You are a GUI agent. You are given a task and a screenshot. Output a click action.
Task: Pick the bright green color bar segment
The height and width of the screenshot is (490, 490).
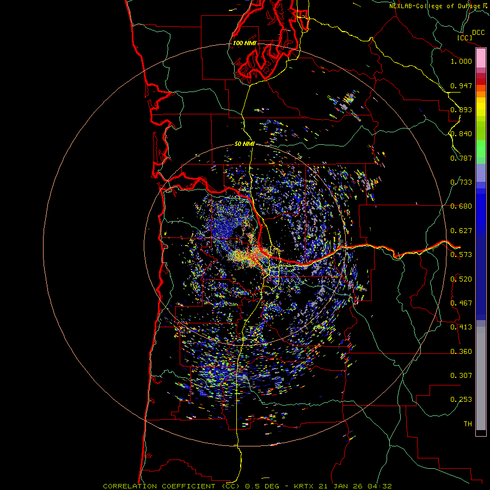point(481,149)
